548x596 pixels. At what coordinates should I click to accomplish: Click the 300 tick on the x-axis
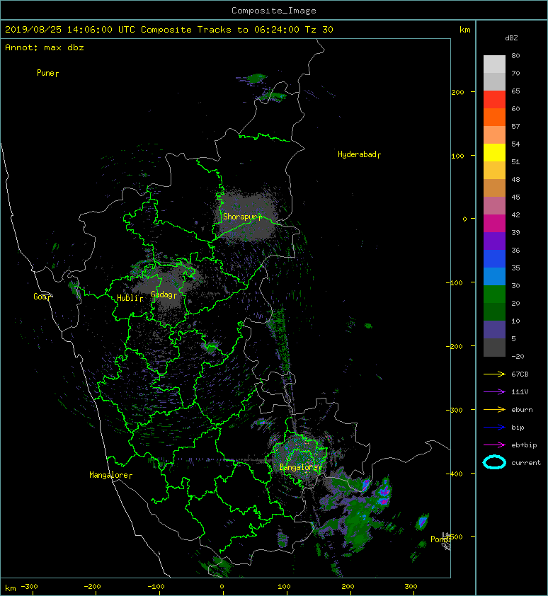pos(411,587)
